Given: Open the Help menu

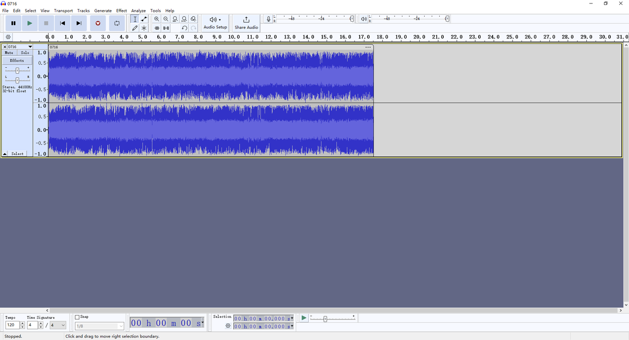Looking at the screenshot, I should coord(170,10).
